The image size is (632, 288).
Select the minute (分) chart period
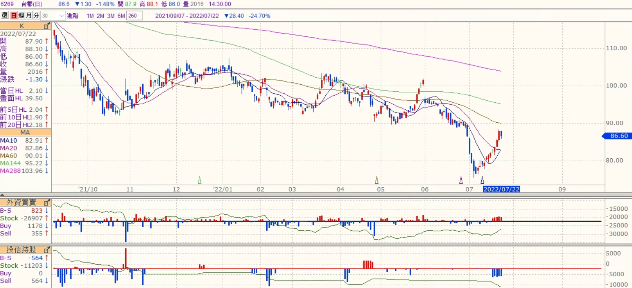tap(36, 16)
